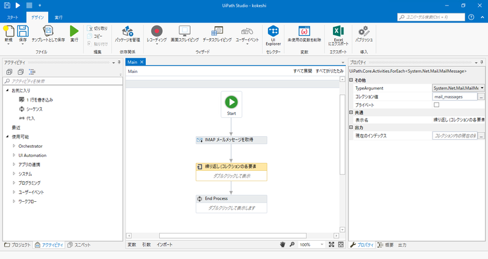Click Excelにエクスポート icon
The image size is (488, 259).
coord(339,31)
